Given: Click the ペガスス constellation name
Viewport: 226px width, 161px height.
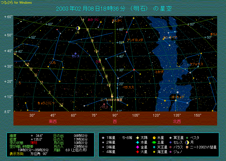Looking at the screenshot, I should 128,87.
